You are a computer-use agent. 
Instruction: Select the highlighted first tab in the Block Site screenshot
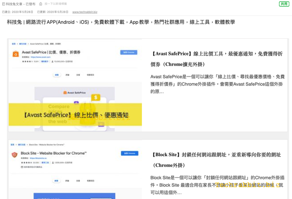pyautogui.click(x=56, y=181)
